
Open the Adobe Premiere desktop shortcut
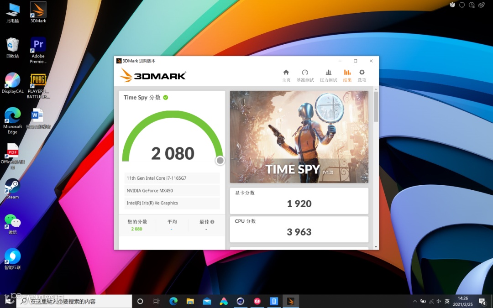pos(38,50)
